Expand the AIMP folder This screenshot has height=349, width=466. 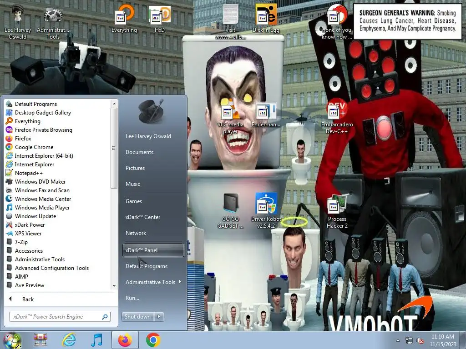pyautogui.click(x=21, y=276)
